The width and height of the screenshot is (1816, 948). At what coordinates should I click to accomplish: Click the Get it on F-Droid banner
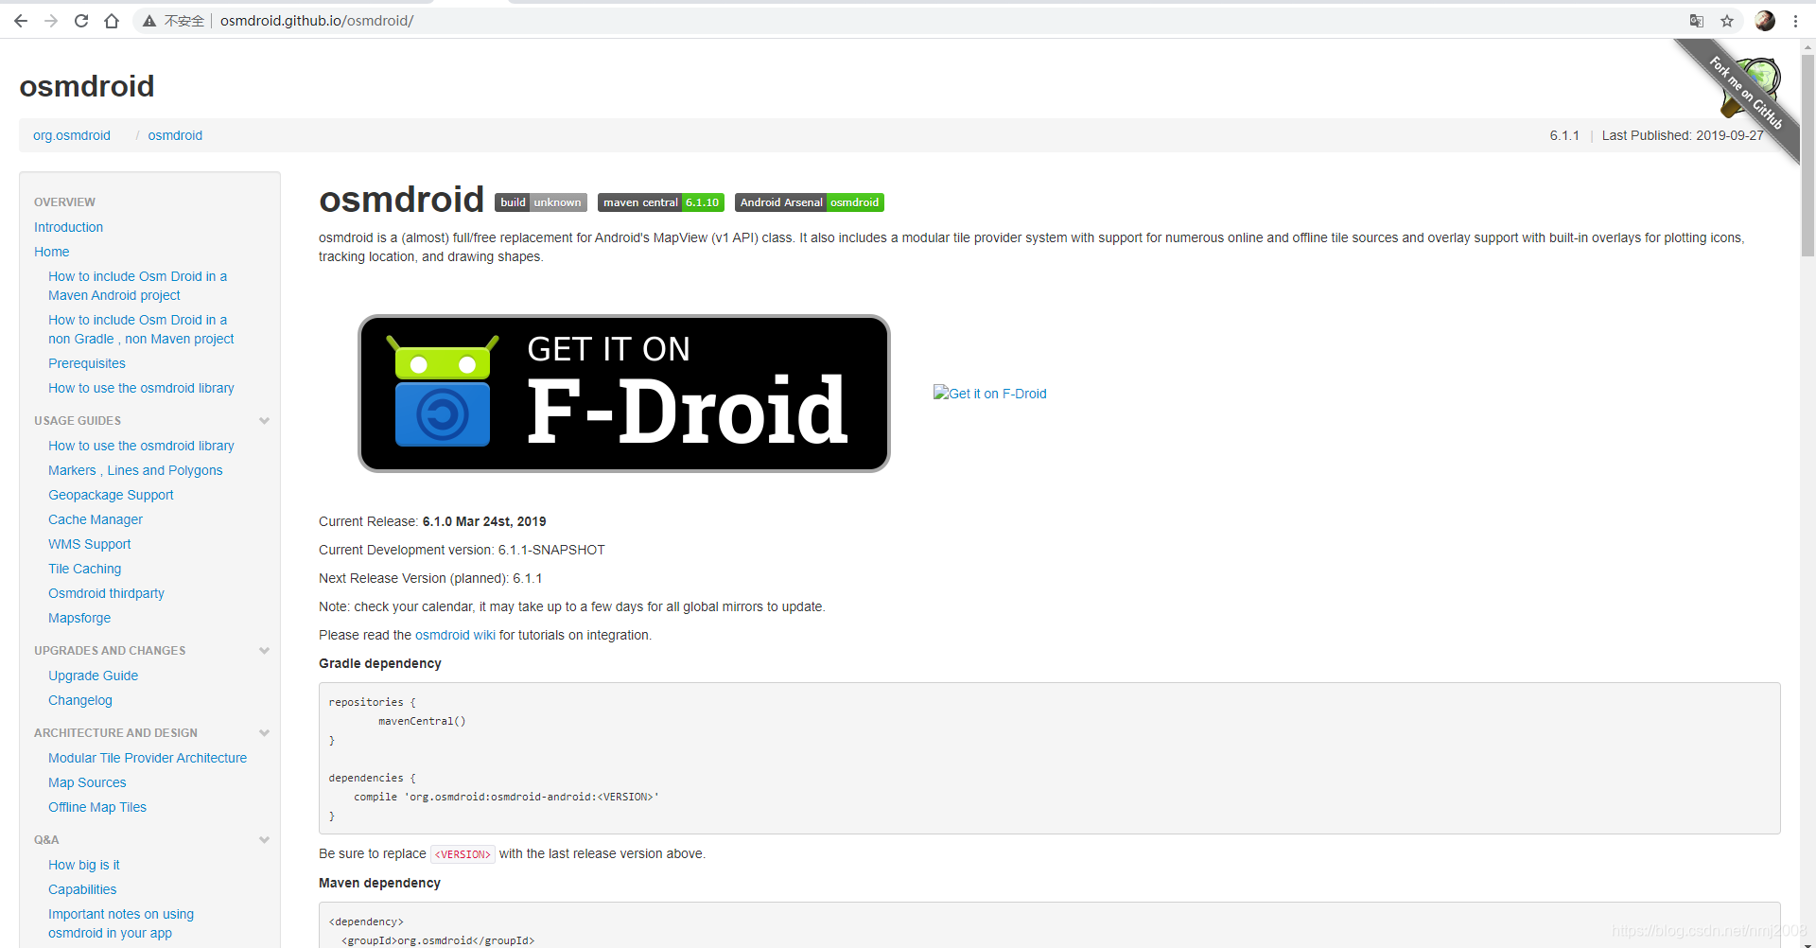click(624, 394)
